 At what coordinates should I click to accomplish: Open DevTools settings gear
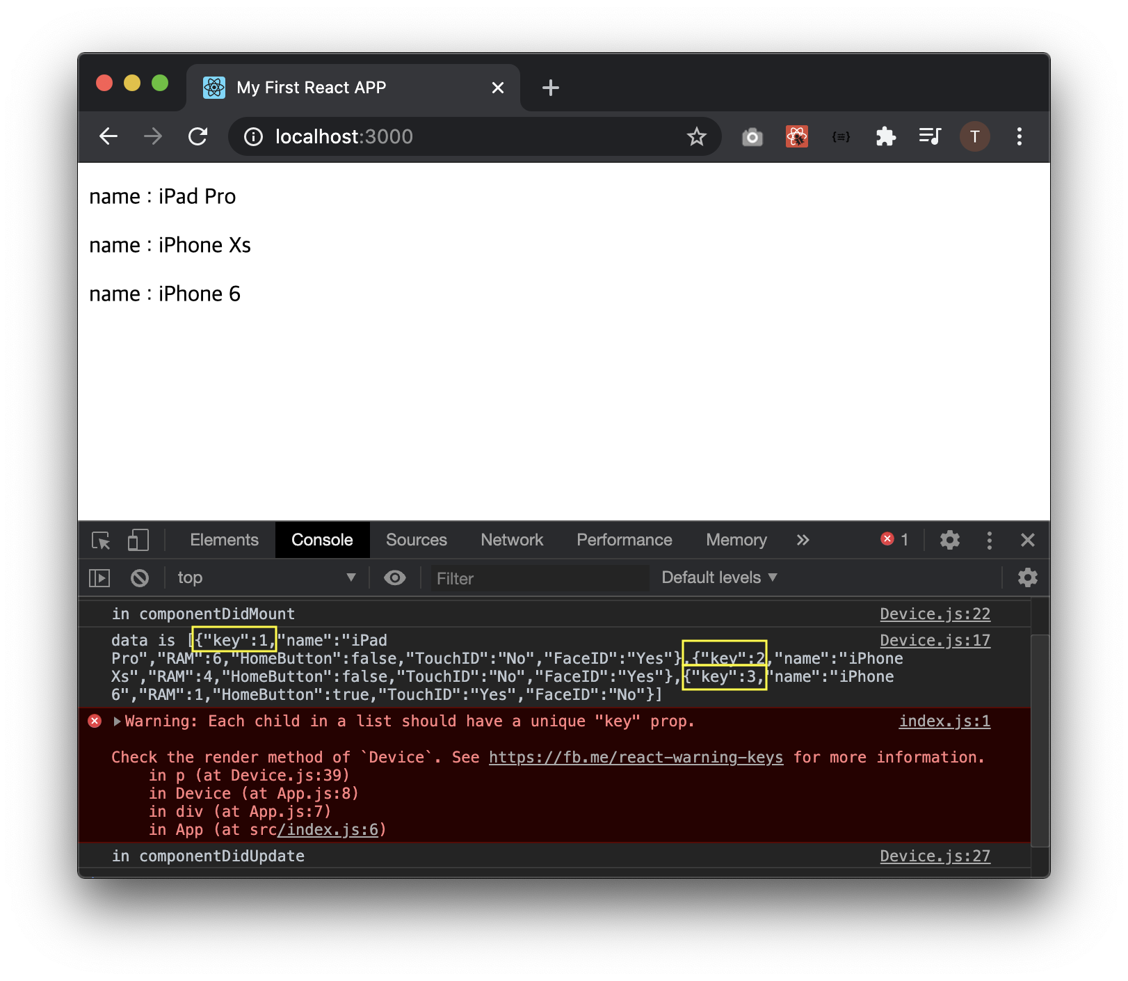click(950, 541)
